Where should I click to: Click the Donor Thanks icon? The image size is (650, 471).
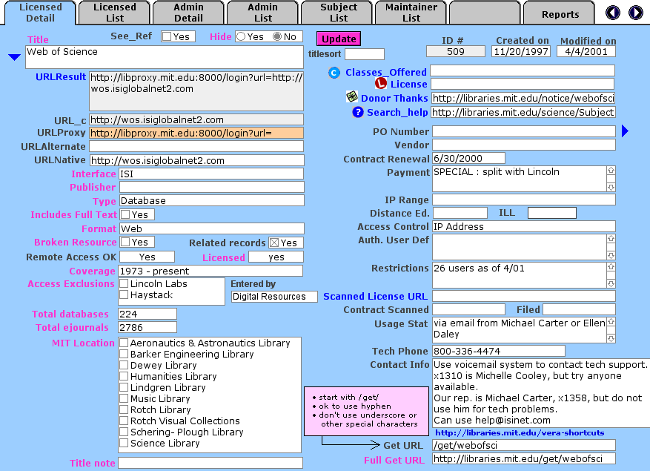[352, 97]
